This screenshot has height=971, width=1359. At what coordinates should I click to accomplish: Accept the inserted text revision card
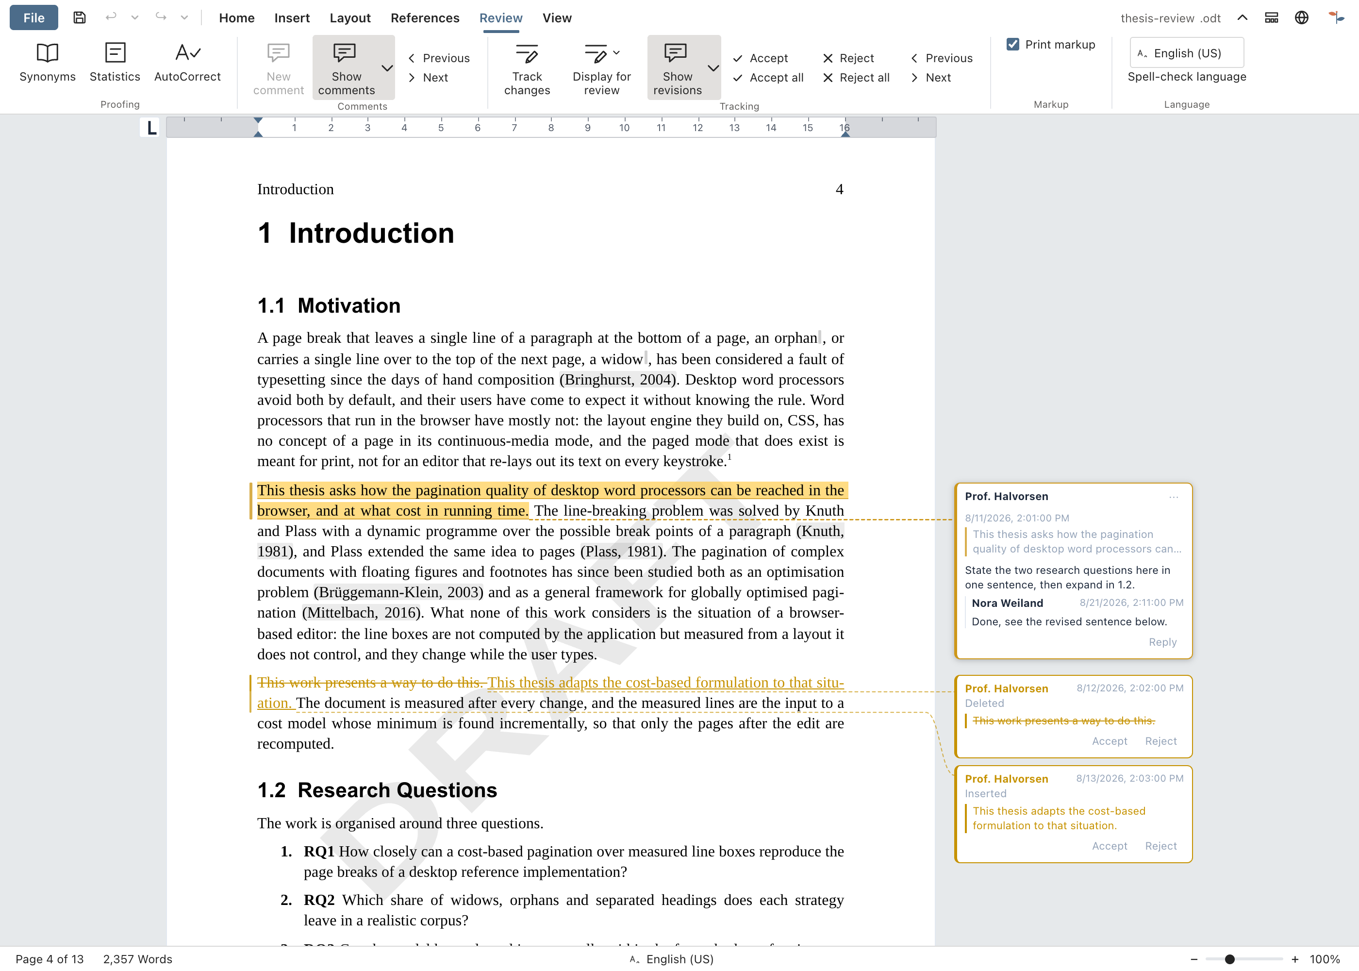click(1109, 846)
